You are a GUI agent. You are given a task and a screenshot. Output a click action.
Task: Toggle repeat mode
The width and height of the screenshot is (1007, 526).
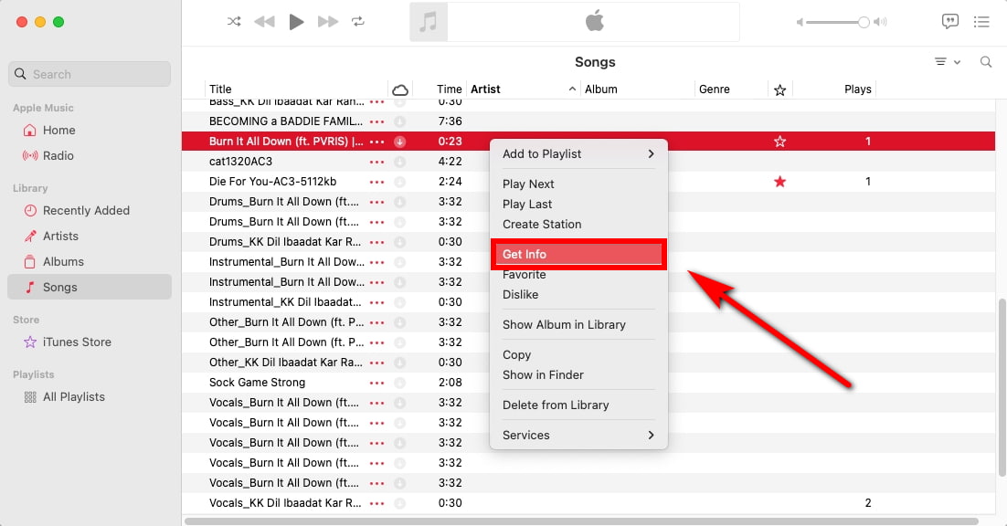click(x=358, y=22)
